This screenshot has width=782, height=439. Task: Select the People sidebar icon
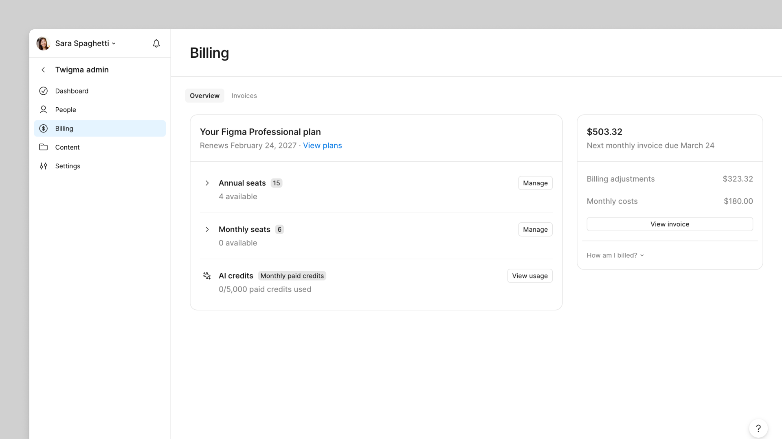43,109
